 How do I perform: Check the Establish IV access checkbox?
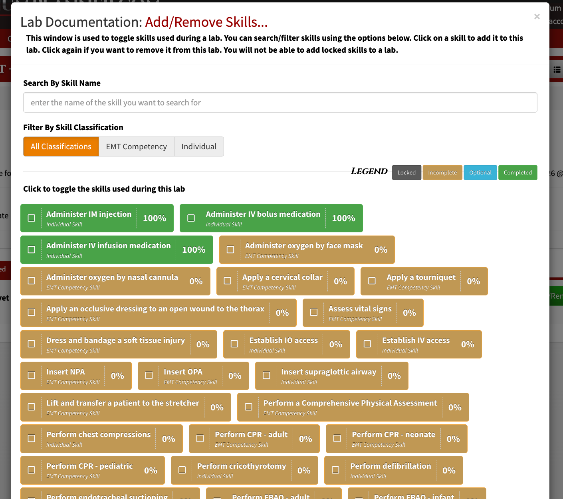[x=367, y=344]
